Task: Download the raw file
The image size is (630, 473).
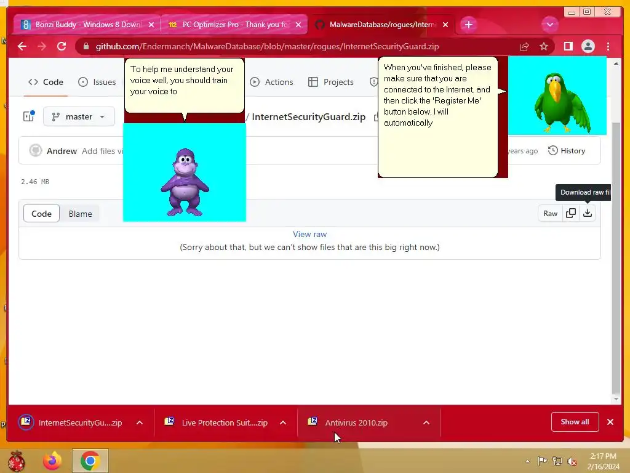Action: pos(588,213)
